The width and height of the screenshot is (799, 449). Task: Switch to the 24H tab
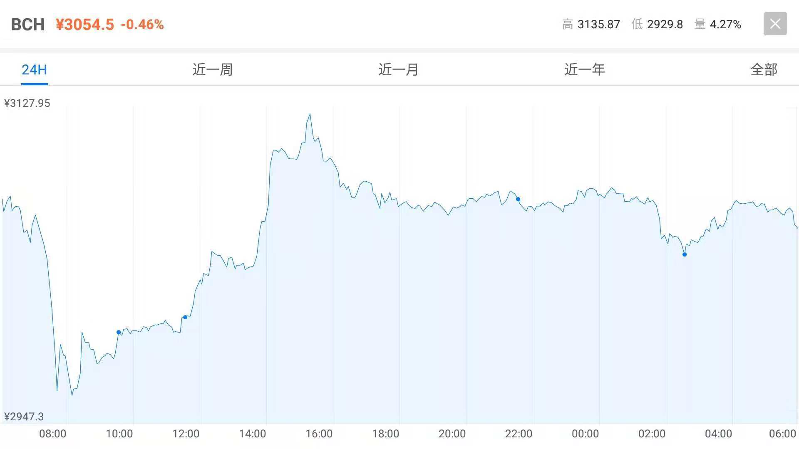point(34,69)
